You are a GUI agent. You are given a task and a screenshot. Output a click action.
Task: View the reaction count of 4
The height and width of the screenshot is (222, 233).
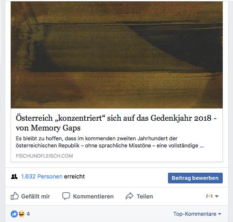[28, 214]
